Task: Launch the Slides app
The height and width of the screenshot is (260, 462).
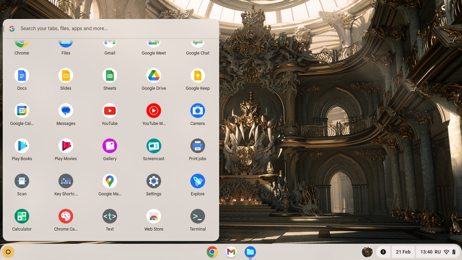Action: 66,75
